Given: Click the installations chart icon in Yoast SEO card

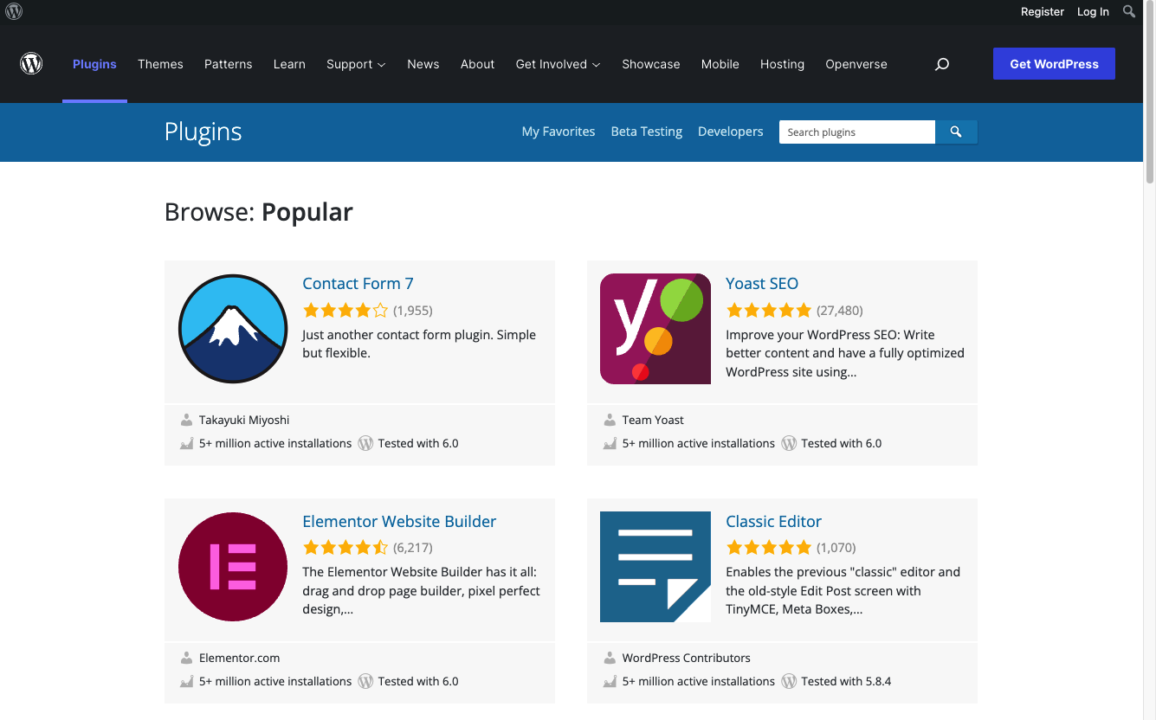Looking at the screenshot, I should pos(610,443).
